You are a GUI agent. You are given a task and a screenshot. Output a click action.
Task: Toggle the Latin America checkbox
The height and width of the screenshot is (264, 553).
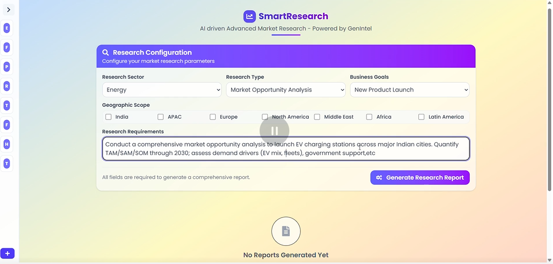click(x=421, y=117)
